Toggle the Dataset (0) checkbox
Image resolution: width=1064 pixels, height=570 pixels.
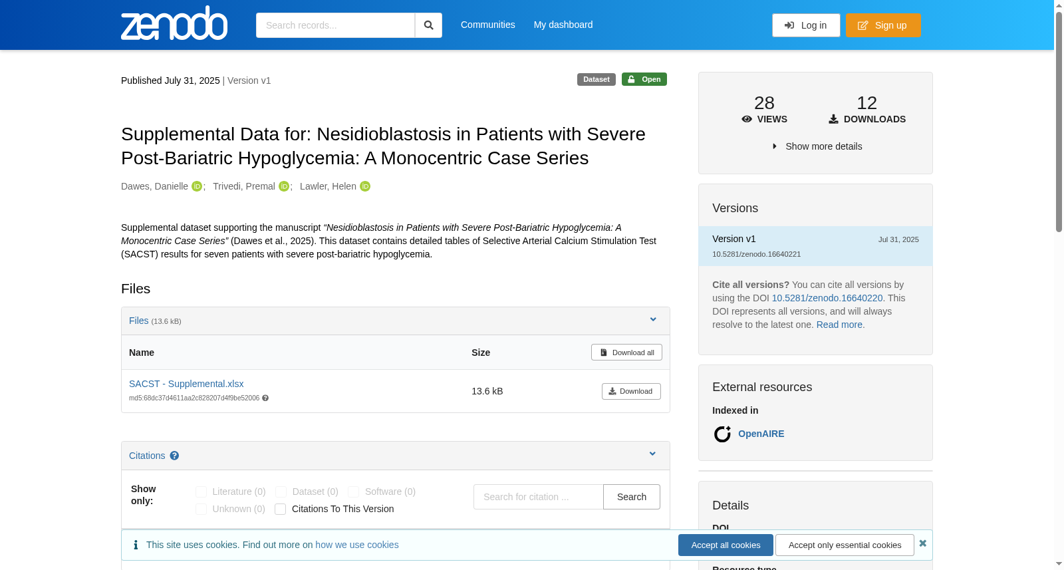(281, 492)
